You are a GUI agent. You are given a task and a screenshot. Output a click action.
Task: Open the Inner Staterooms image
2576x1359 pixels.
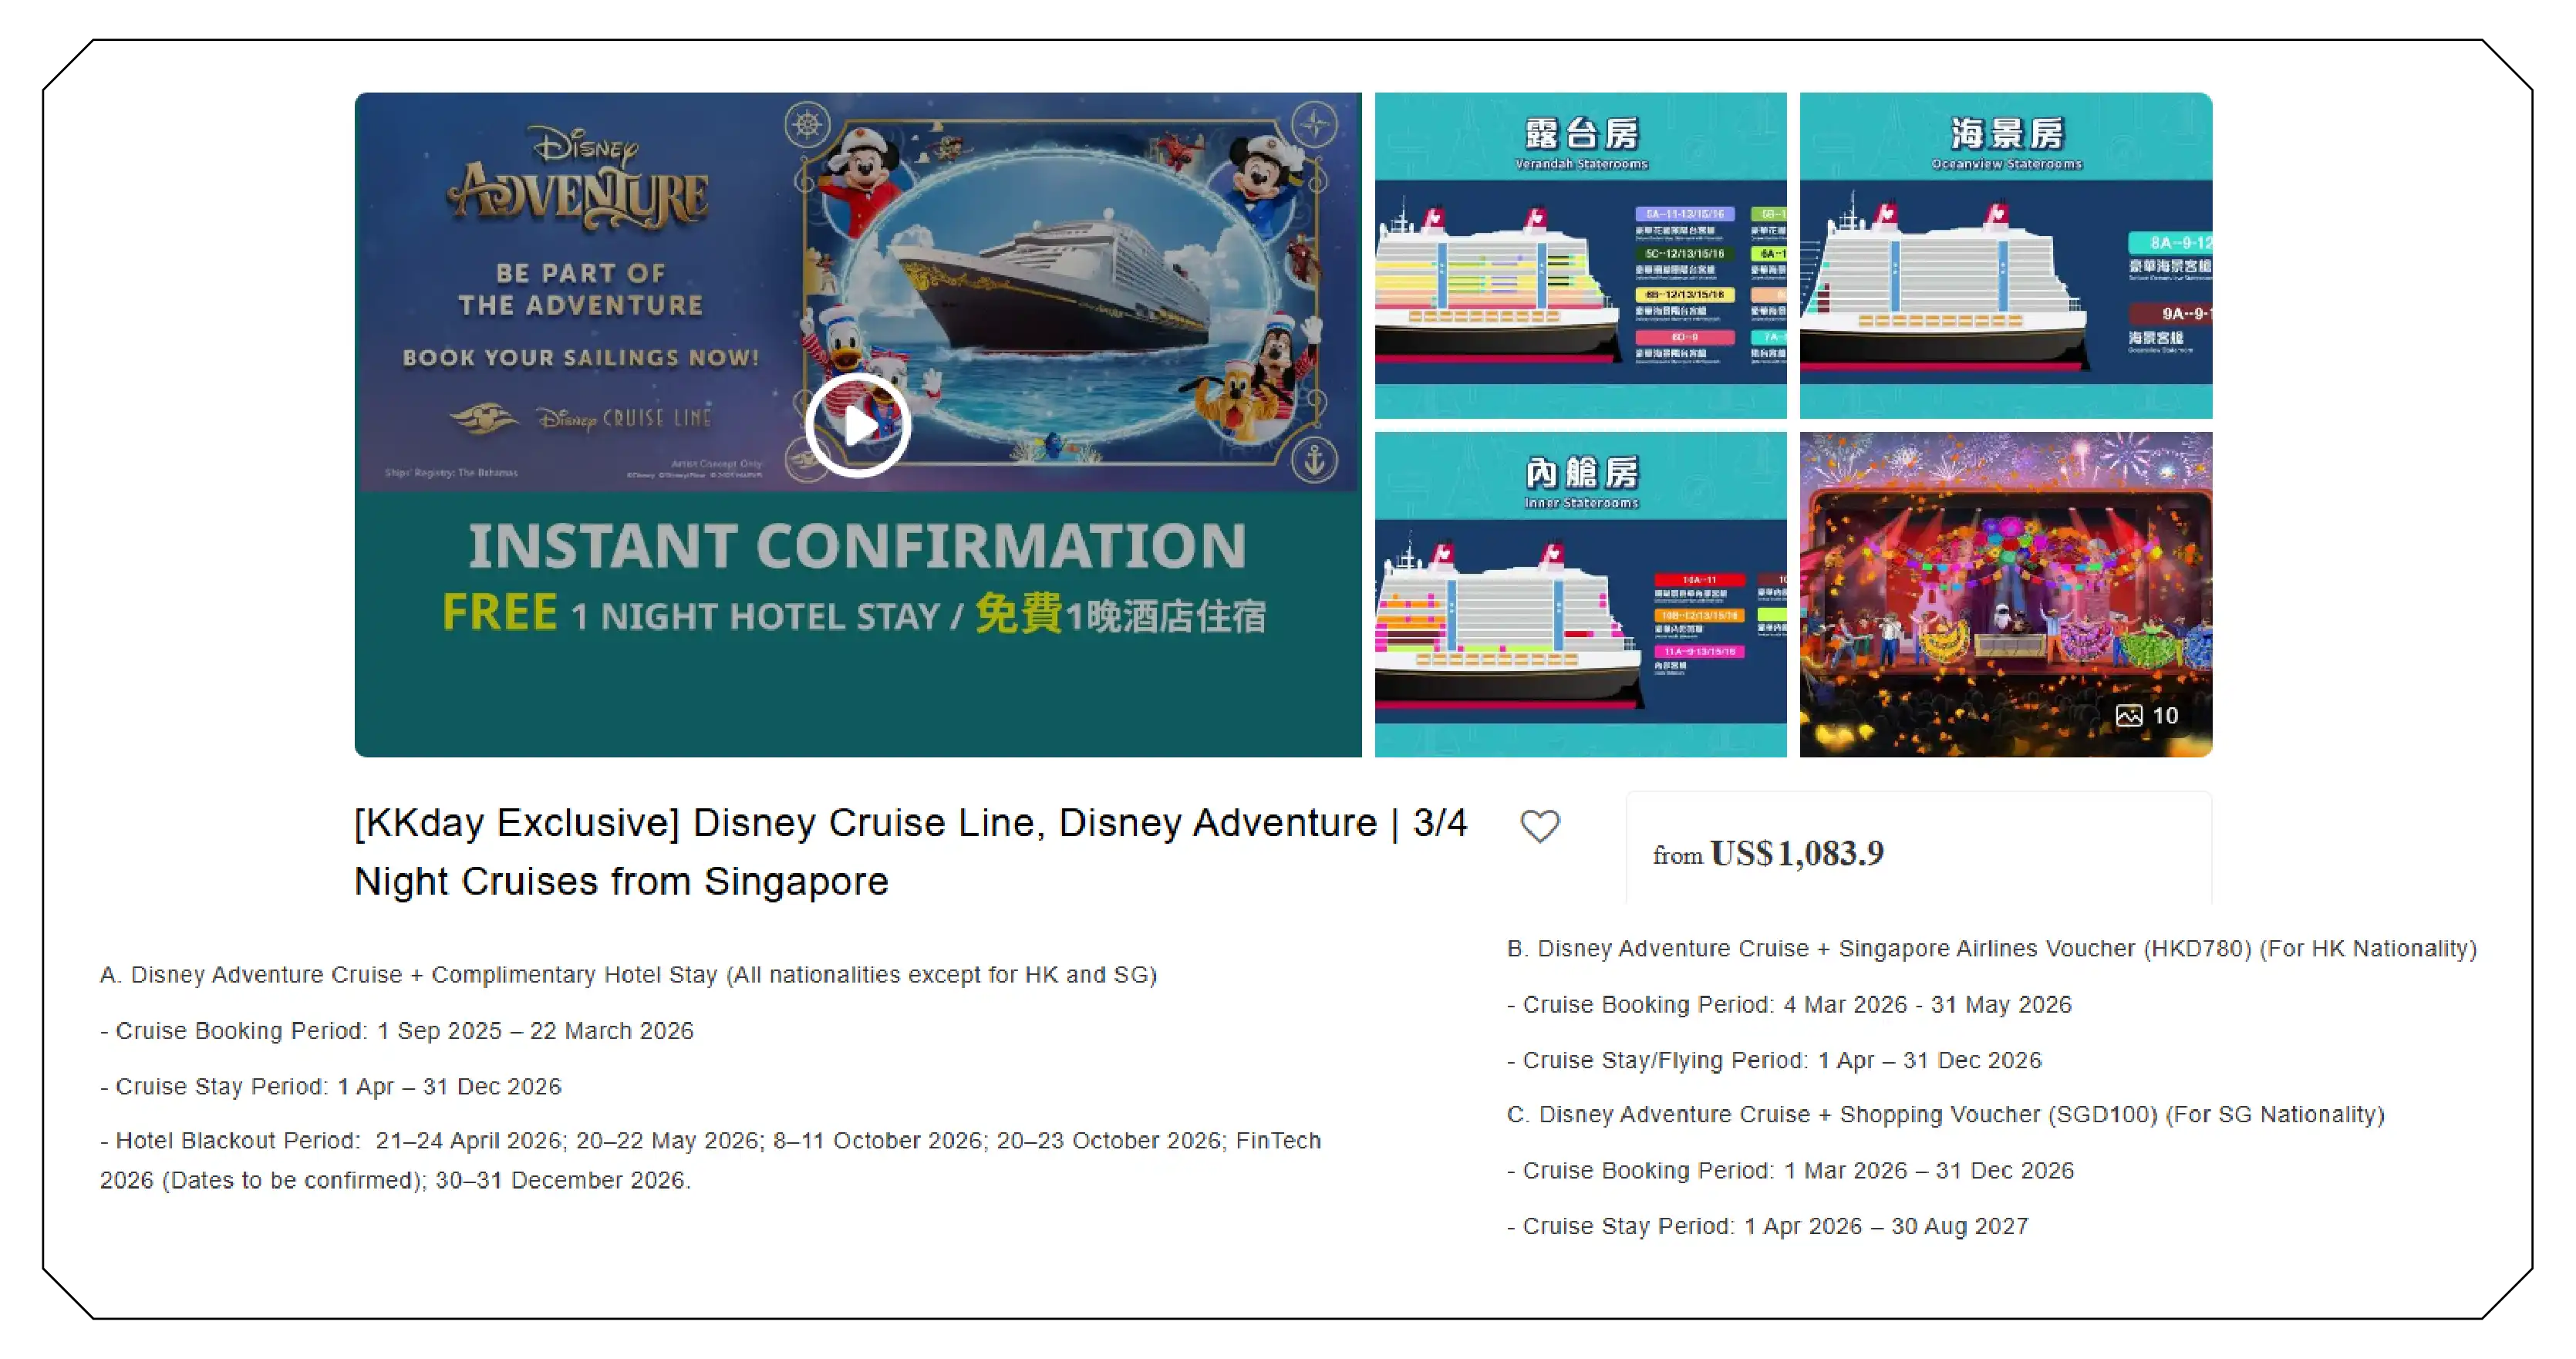pos(1580,594)
